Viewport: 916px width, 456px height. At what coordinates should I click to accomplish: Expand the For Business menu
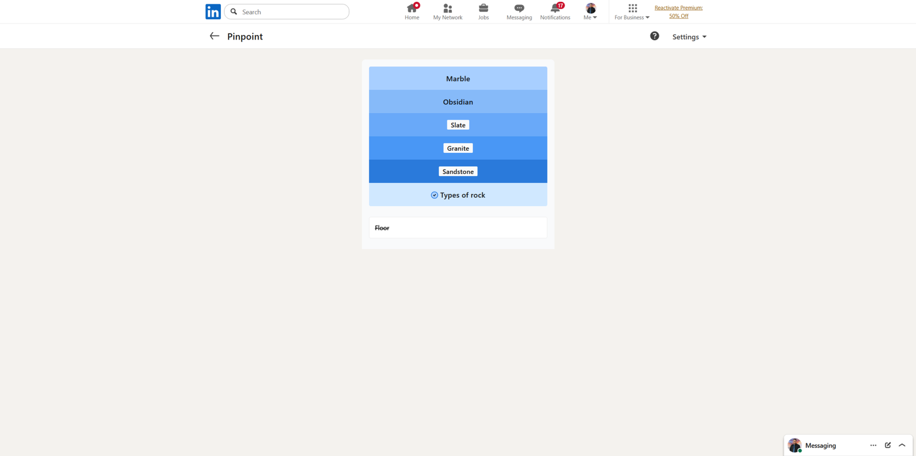[632, 11]
